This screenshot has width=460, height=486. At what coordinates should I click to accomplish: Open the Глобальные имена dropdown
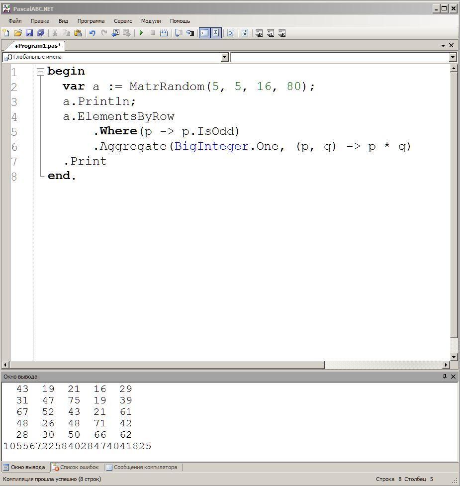[224, 57]
